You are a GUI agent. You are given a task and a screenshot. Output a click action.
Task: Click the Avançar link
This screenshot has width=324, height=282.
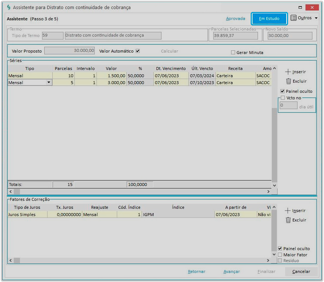[231, 271]
